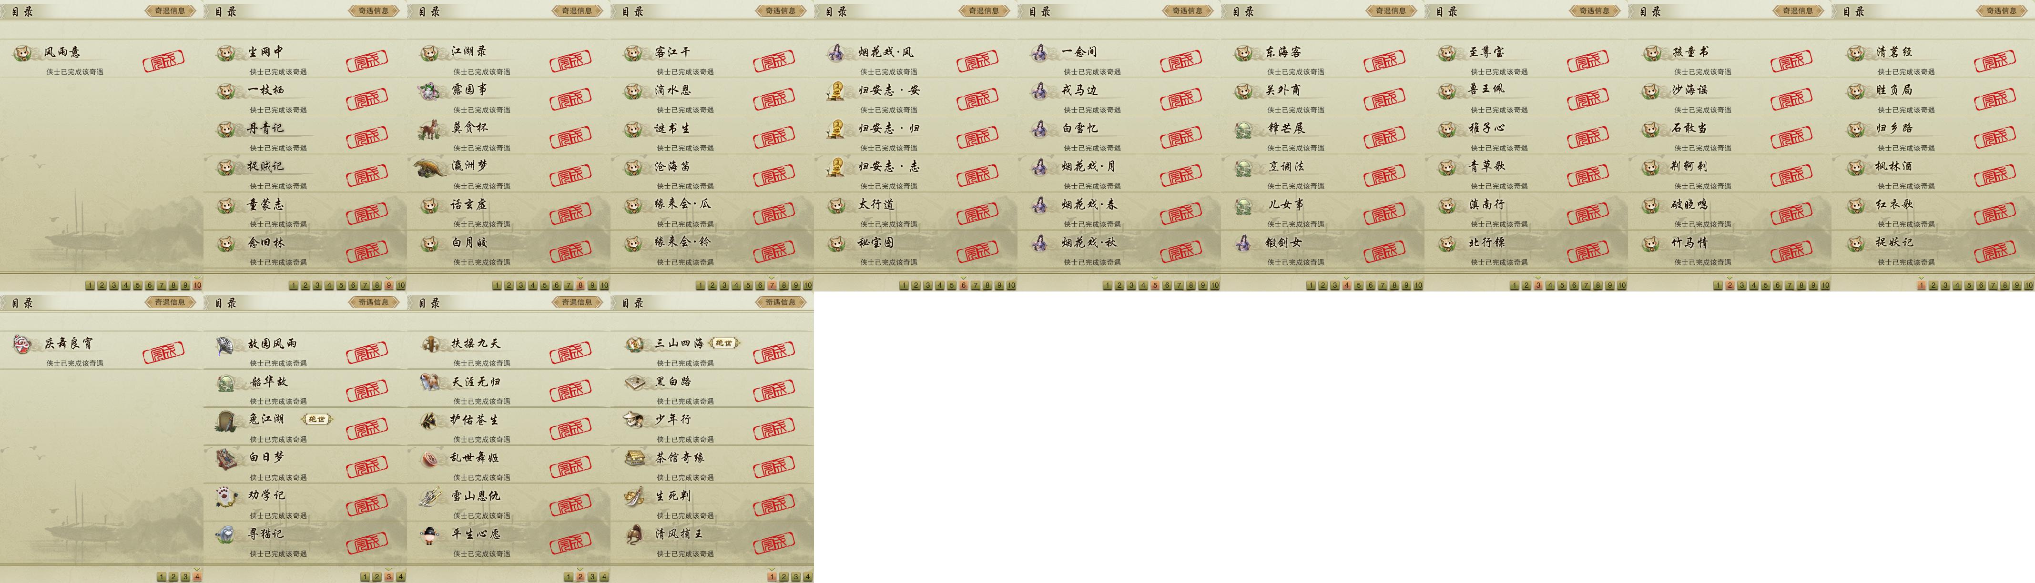Select the tombstone icon beside 鬼江湖
Viewport: 2035px width, 583px height.
tap(226, 420)
